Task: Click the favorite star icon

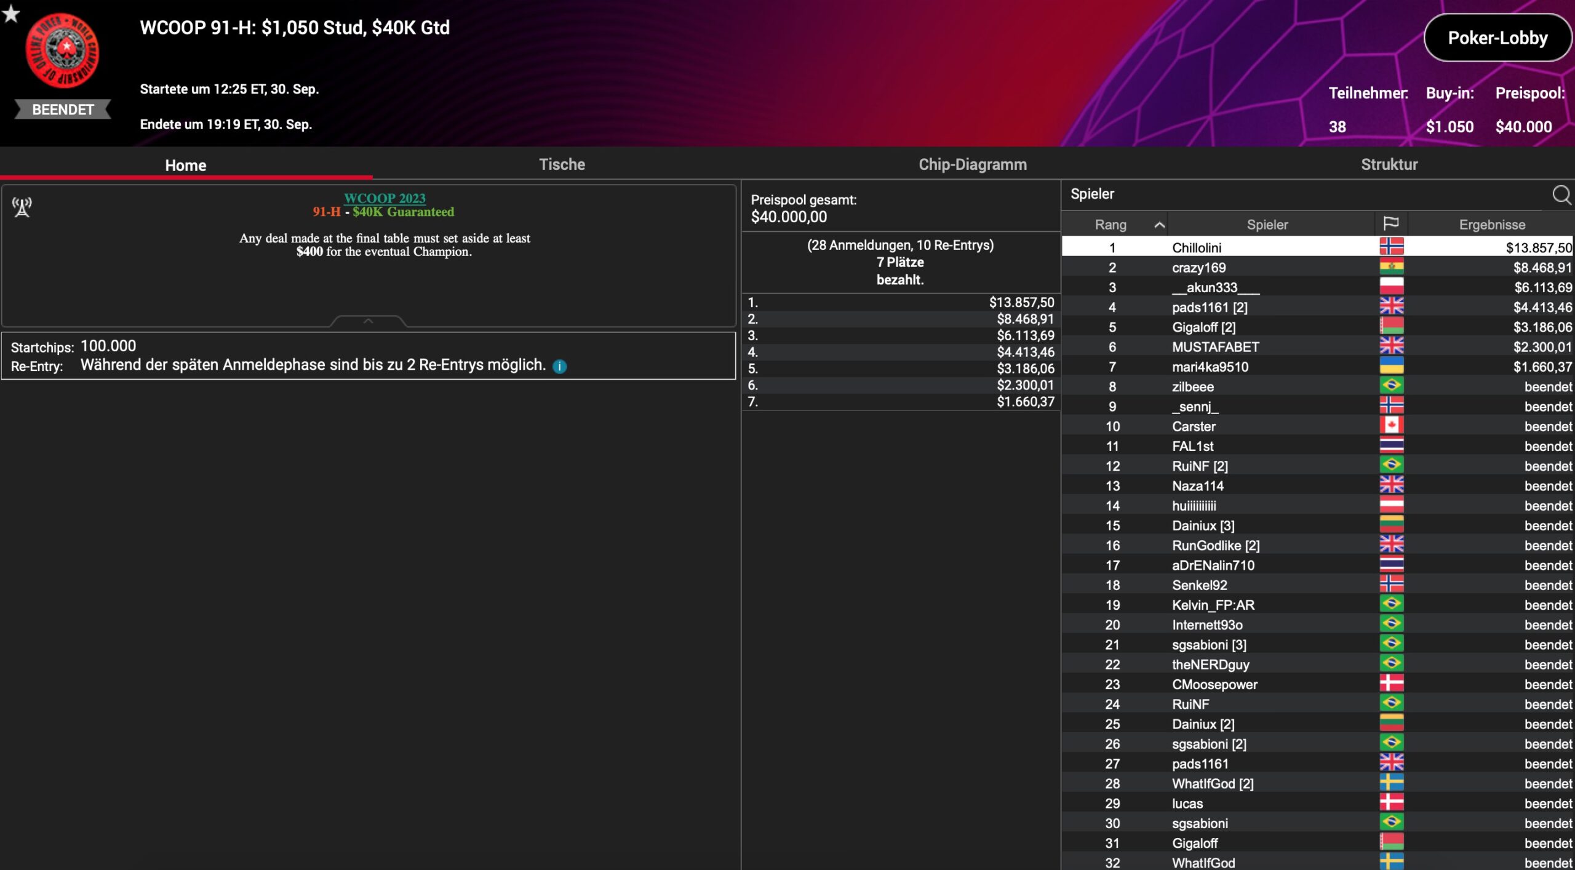Action: (10, 13)
